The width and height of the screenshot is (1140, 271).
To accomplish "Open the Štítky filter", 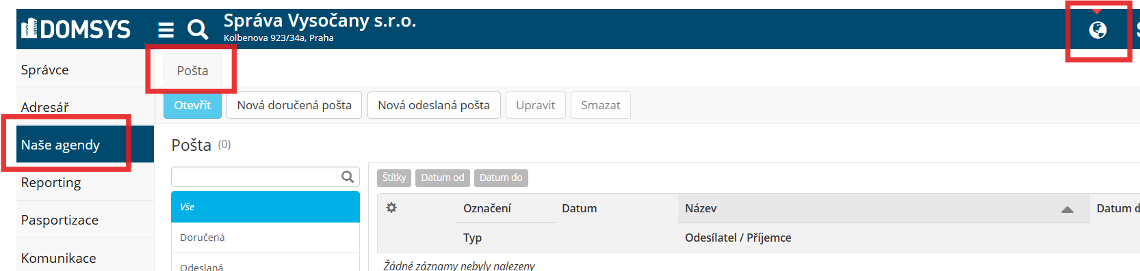I will point(394,177).
